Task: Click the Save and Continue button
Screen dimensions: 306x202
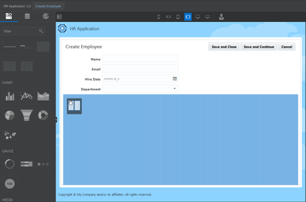Action: (x=259, y=47)
